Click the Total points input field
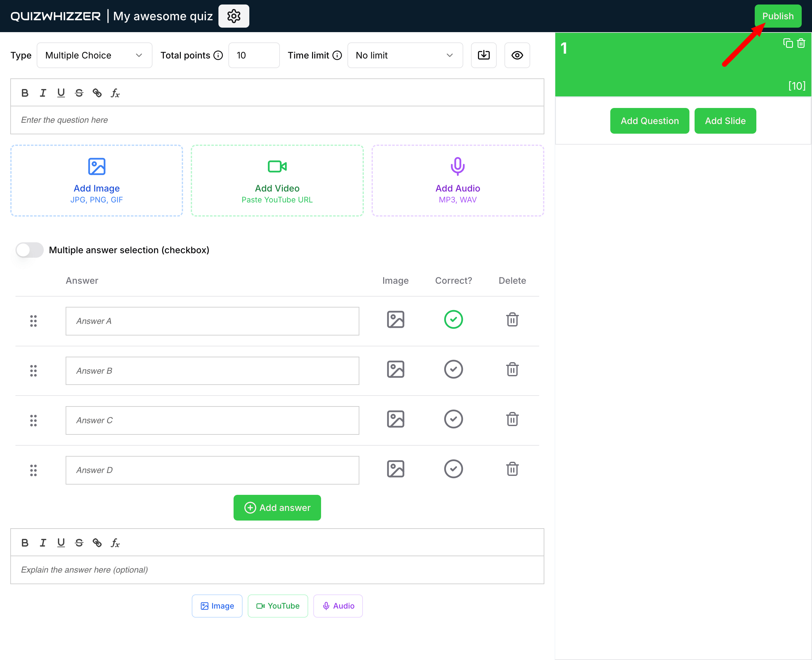The image size is (812, 660). [254, 55]
